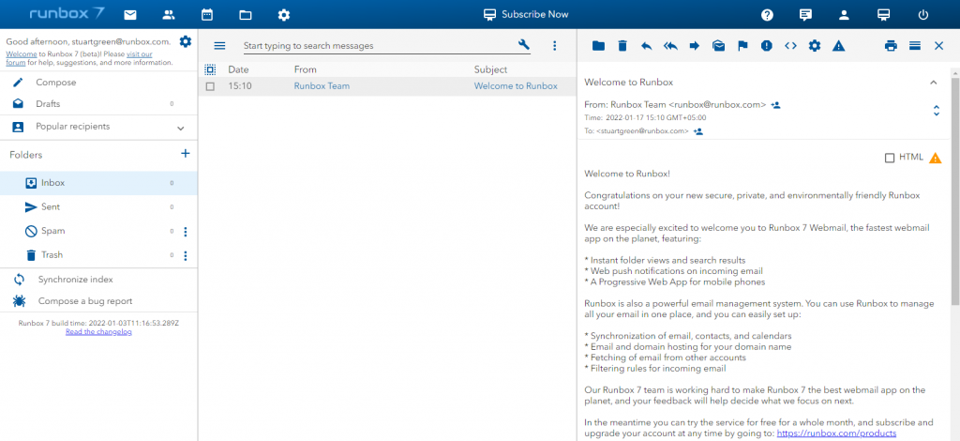The image size is (960, 441).
Task: Click the Reply all double-arrow icon
Action: [670, 46]
